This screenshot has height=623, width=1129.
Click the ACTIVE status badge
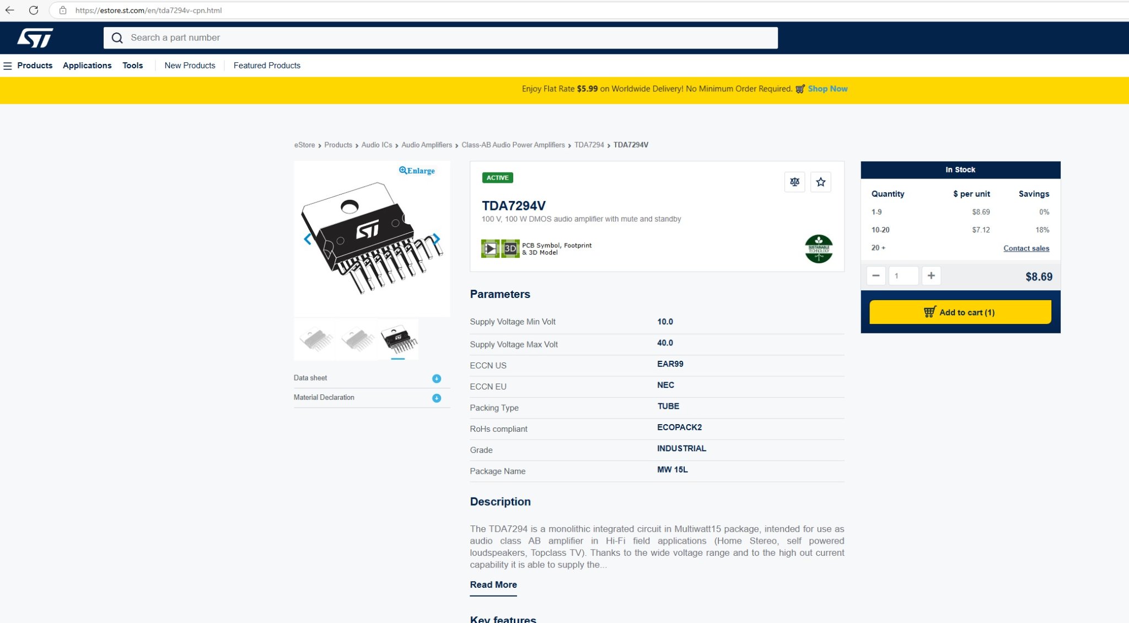pyautogui.click(x=497, y=178)
